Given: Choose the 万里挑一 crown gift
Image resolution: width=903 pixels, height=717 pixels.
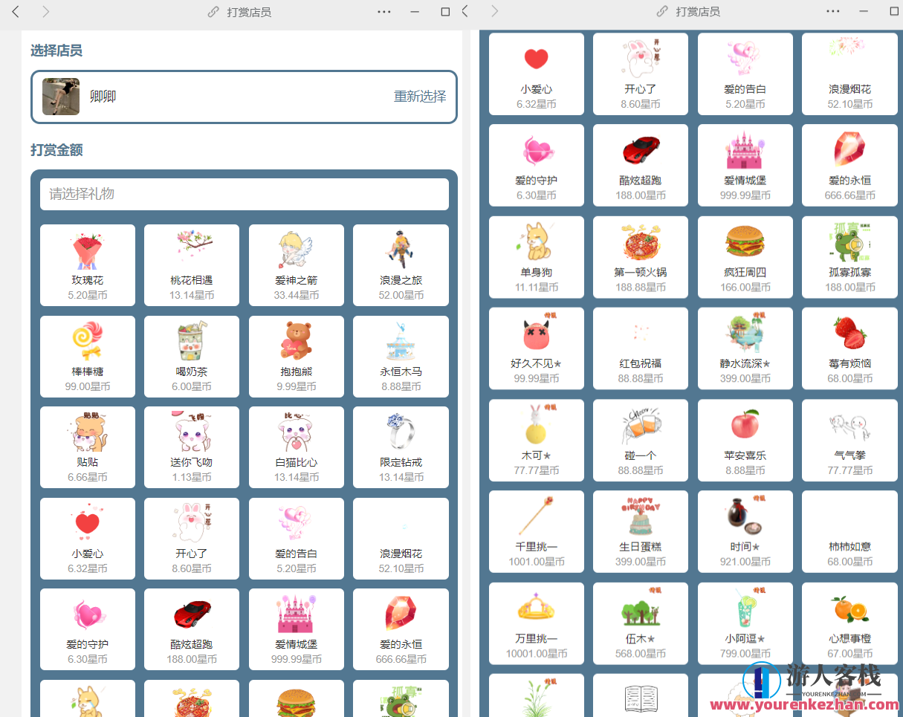Looking at the screenshot, I should (x=537, y=624).
